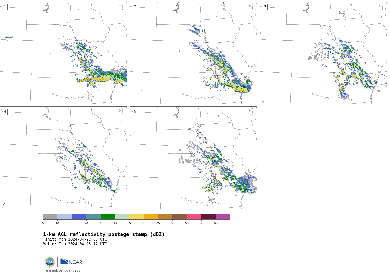This screenshot has height=274, width=390.
Task: Click the panel number 3 label
Action: click(265, 7)
